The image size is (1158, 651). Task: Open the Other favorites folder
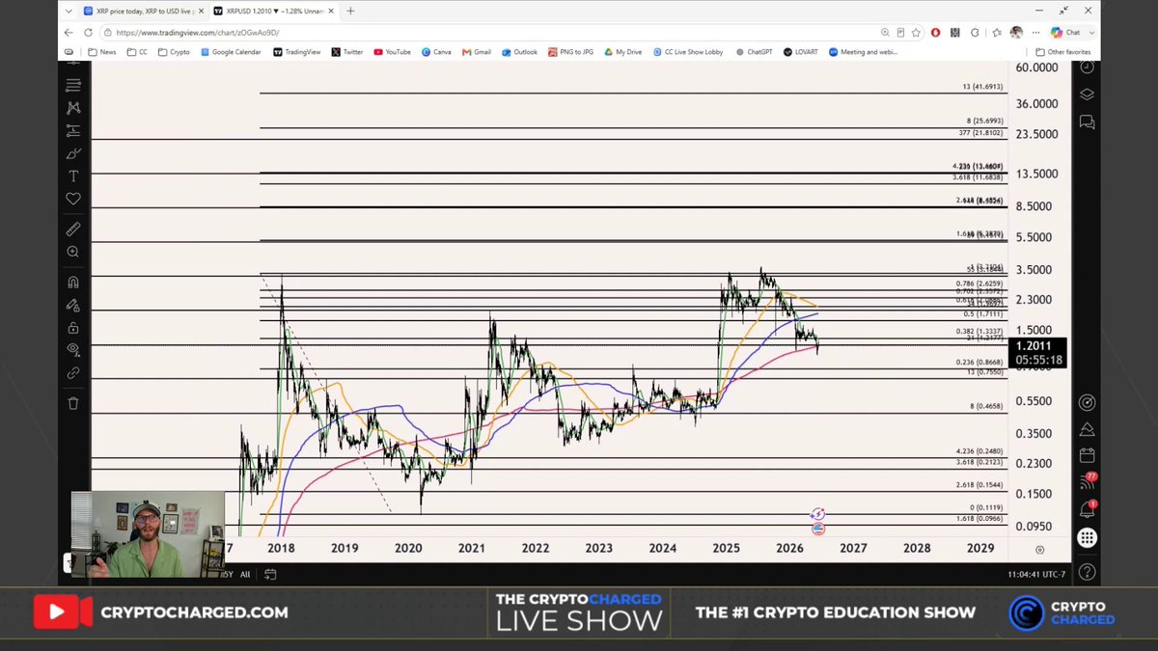point(1063,52)
